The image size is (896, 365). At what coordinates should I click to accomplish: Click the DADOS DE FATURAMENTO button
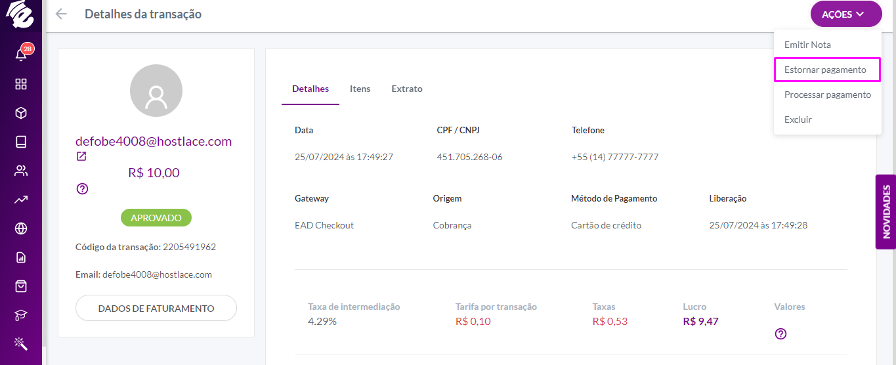[x=156, y=308]
